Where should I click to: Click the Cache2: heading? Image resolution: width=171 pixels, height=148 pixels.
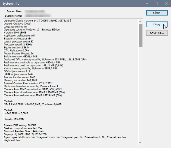click(8, 110)
